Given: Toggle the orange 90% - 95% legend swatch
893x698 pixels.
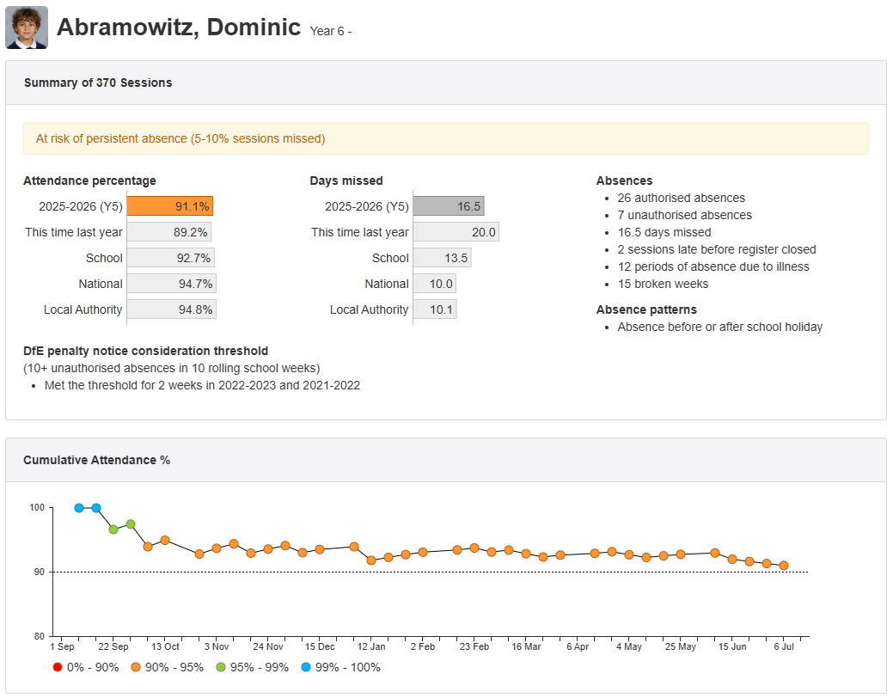Looking at the screenshot, I should pyautogui.click(x=136, y=667).
